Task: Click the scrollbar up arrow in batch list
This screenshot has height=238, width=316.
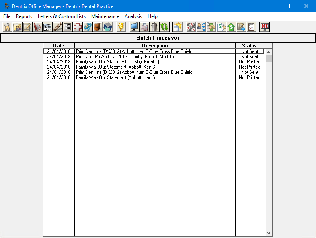Action: (269, 52)
